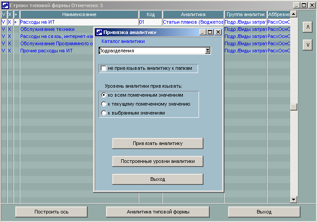This screenshot has width=317, height=222.
Task: Select 'к текущему помеченному значению' radio option
Action: [x=104, y=104]
